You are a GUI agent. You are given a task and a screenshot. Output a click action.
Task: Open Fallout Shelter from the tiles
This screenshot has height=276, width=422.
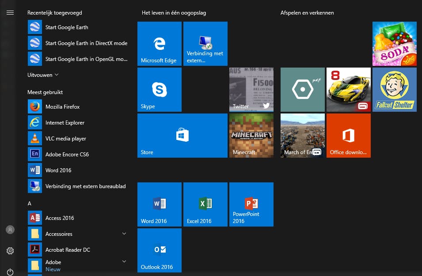tap(394, 89)
